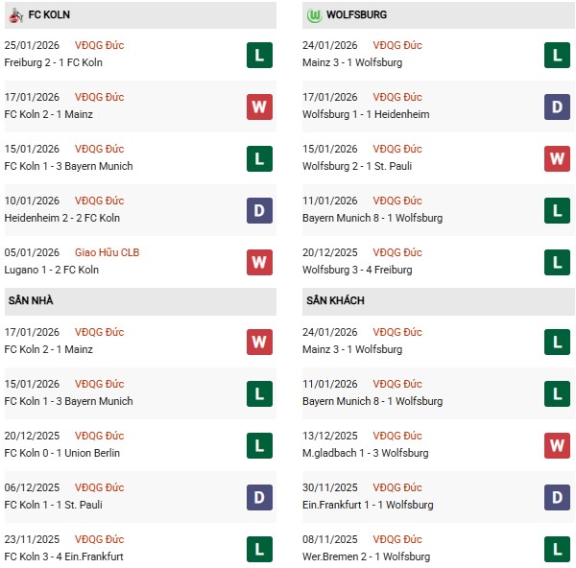
Task: Open the Lugano 1-2 FC Koln match
Action: coord(52,270)
